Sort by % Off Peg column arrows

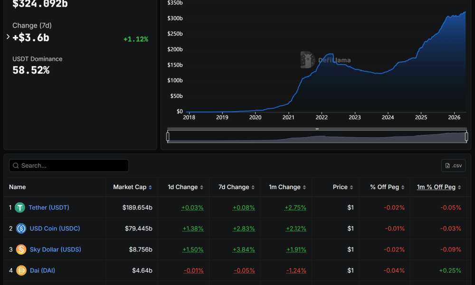[403, 188]
